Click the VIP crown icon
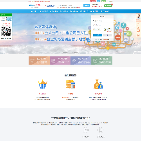This screenshot has height=141, width=141. [x=43, y=84]
